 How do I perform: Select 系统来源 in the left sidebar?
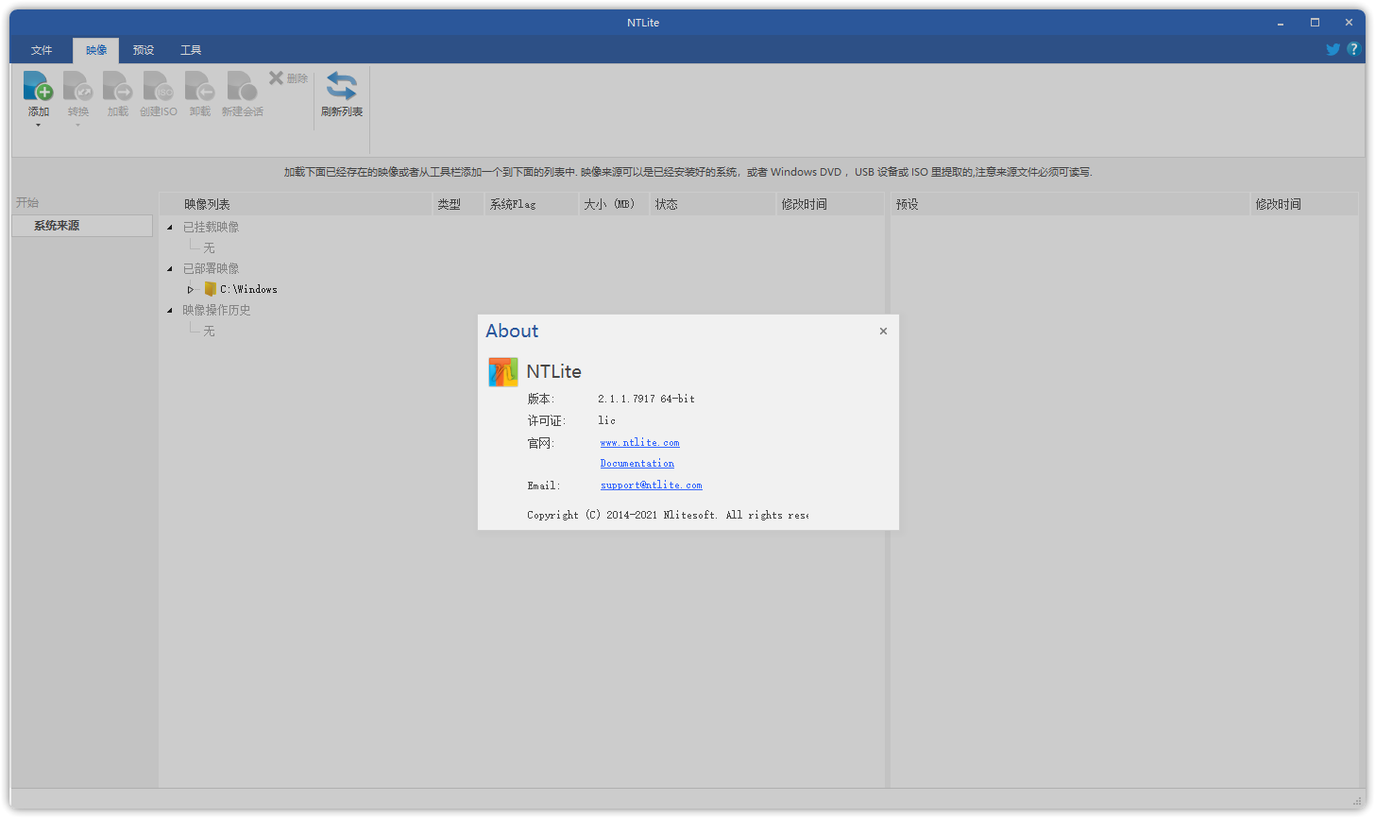point(82,226)
